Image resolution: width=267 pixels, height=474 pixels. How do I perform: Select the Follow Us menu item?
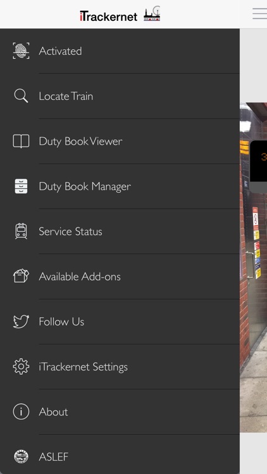tap(120, 321)
